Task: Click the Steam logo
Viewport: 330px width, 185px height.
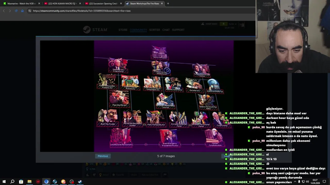Action: [x=95, y=30]
